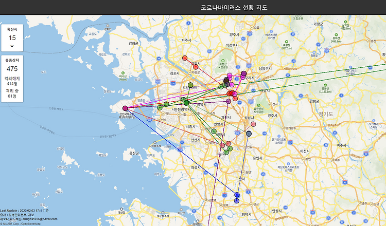Click the 베어스타운 스키장 ski icon
The image size is (386, 226).
click(x=271, y=32)
